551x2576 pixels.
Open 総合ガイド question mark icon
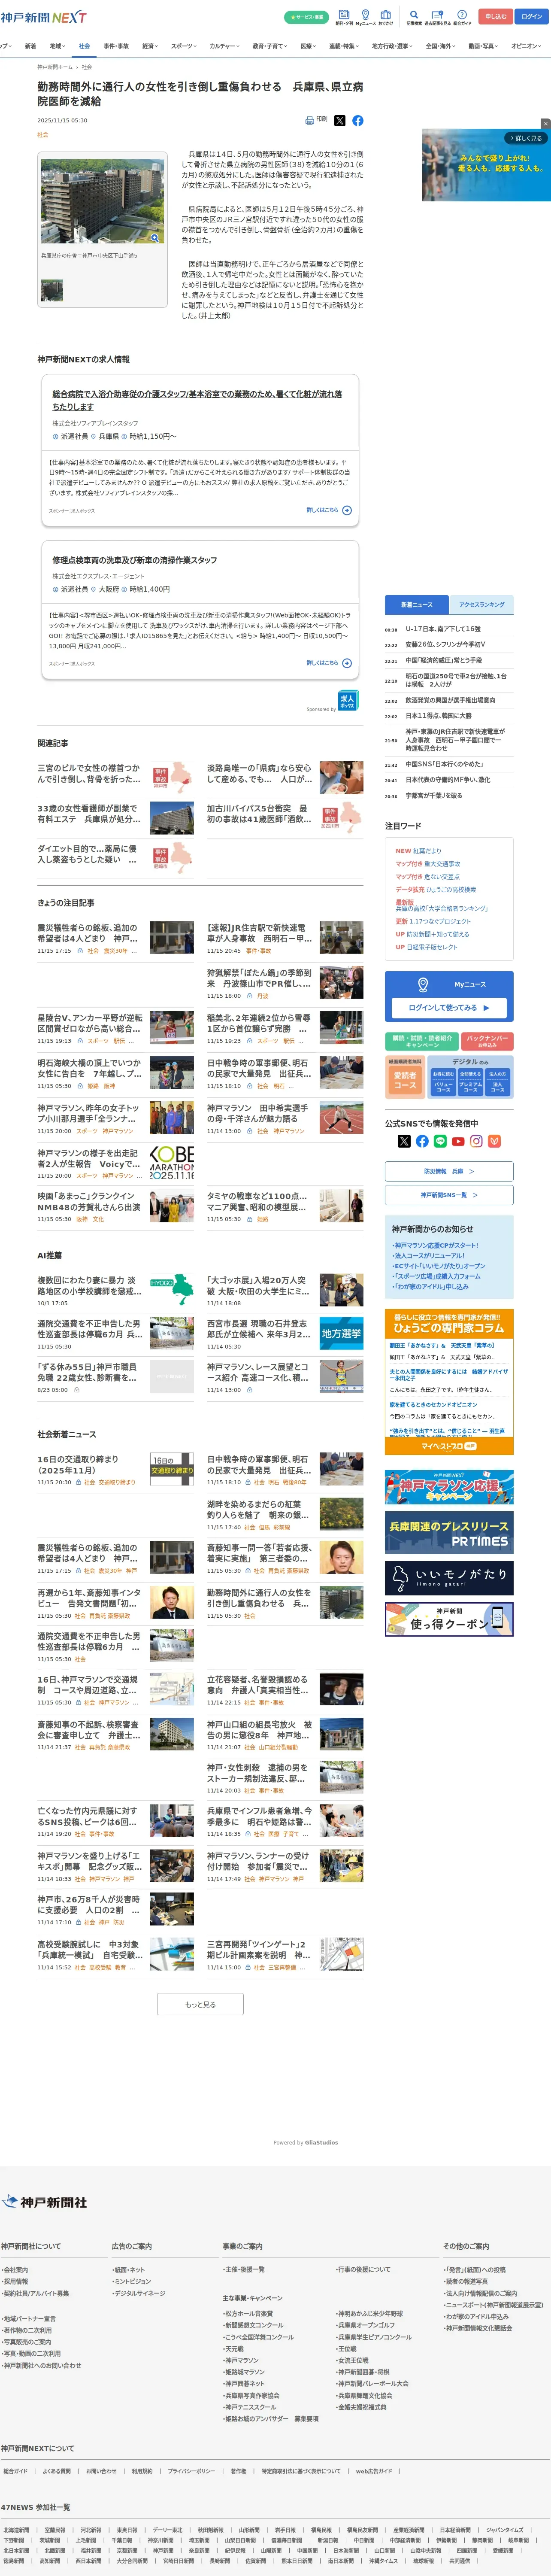click(x=462, y=15)
